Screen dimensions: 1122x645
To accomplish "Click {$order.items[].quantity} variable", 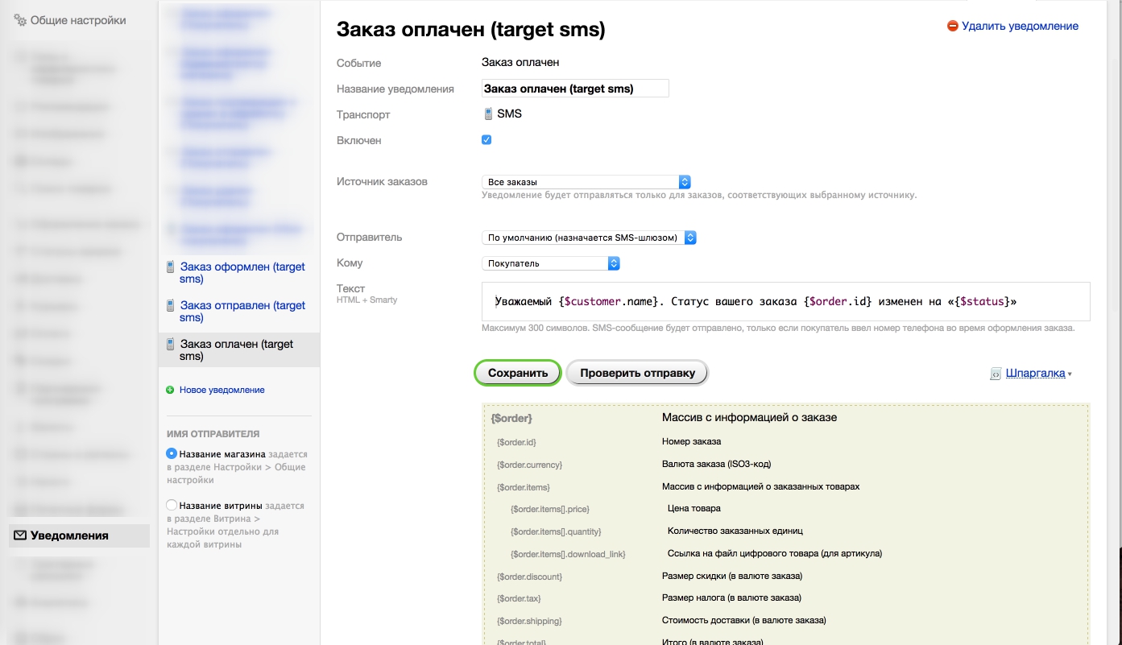I will tap(556, 532).
